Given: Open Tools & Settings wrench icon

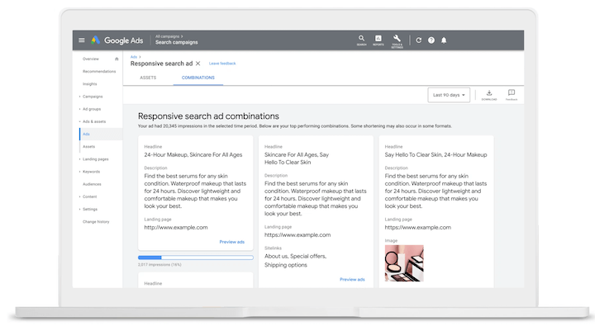Looking at the screenshot, I should click(397, 40).
